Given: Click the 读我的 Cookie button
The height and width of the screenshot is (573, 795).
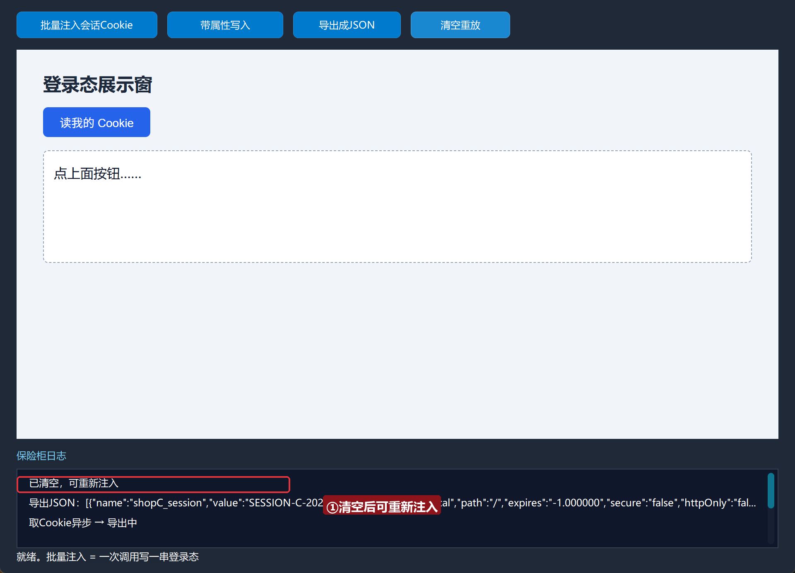Looking at the screenshot, I should point(96,122).
